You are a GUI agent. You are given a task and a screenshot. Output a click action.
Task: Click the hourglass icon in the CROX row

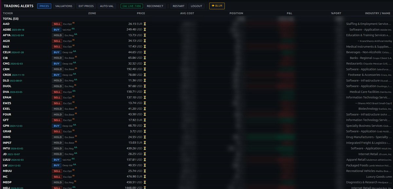pos(145,75)
